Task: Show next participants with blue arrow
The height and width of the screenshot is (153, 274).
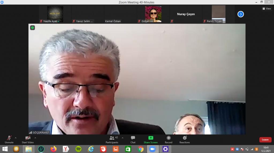Action: (241, 14)
